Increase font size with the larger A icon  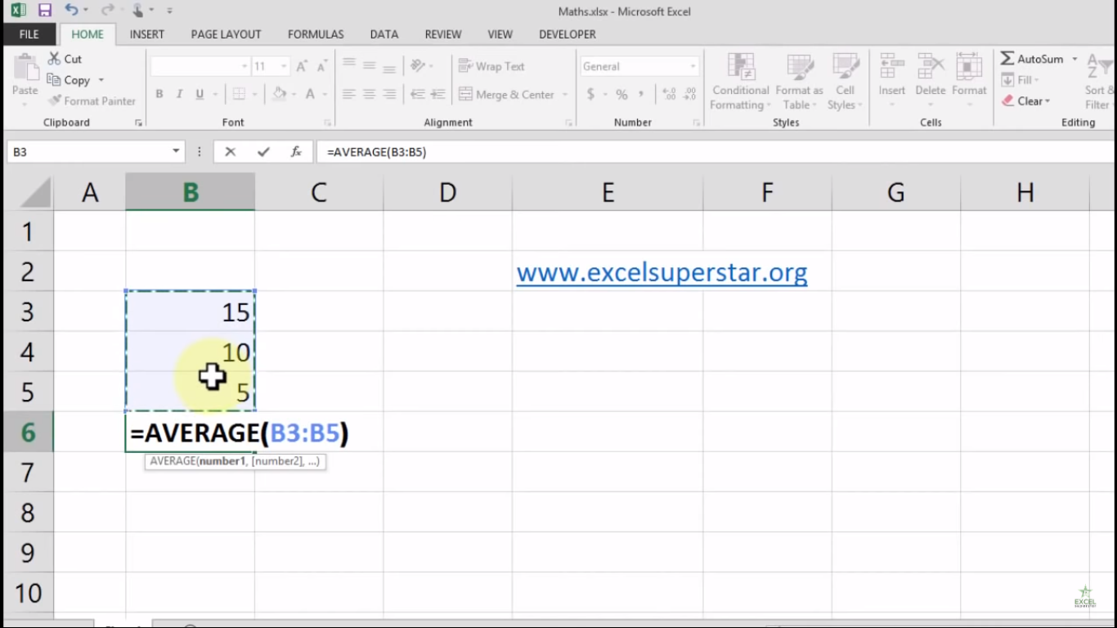302,67
